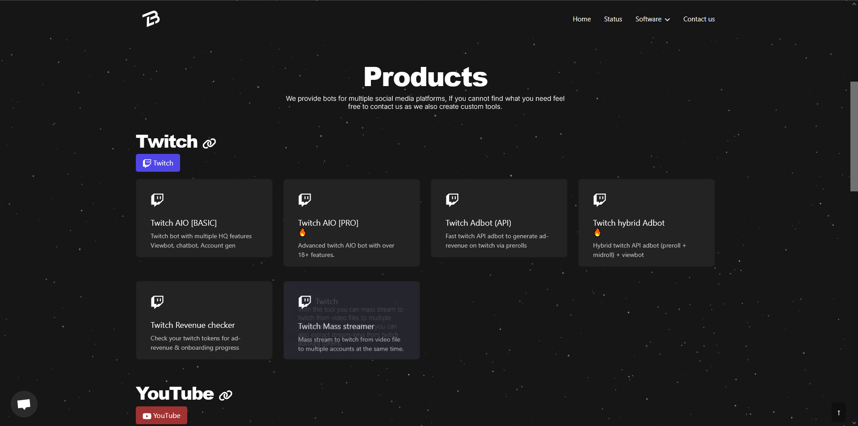Open the Twitch AIO [PRO] product card
The height and width of the screenshot is (426, 858).
pyautogui.click(x=351, y=223)
